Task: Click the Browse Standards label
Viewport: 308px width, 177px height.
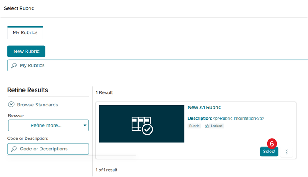Action: 37,105
